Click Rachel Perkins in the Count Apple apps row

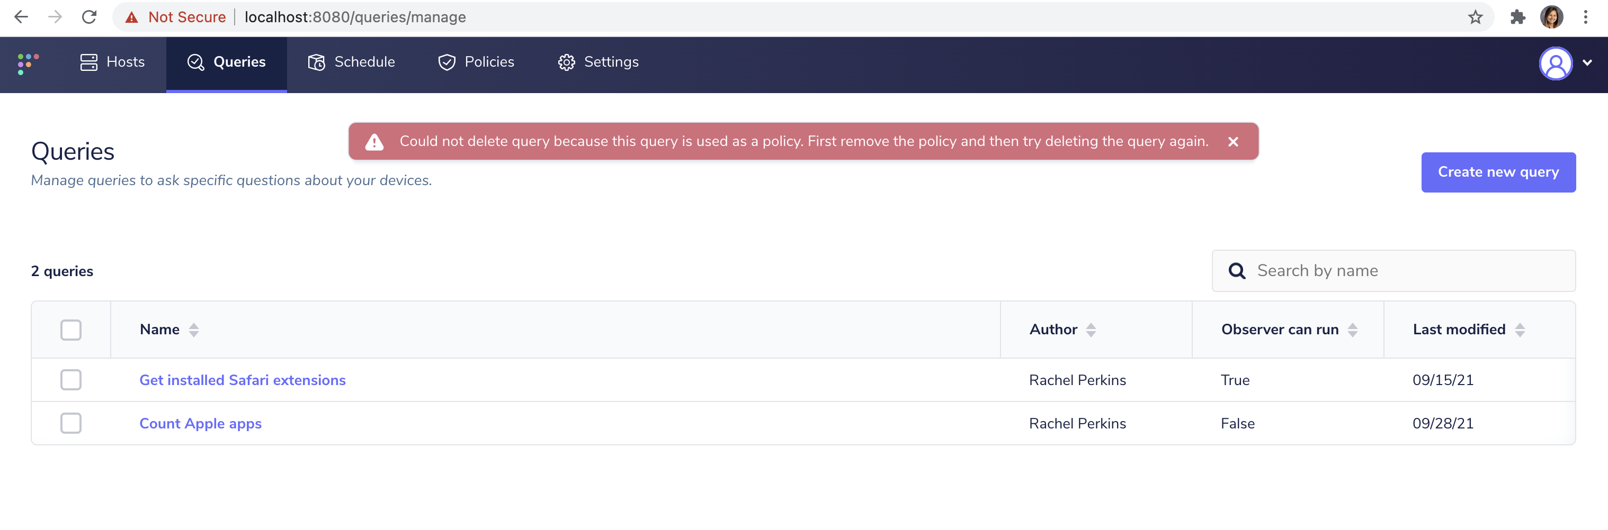click(x=1077, y=424)
